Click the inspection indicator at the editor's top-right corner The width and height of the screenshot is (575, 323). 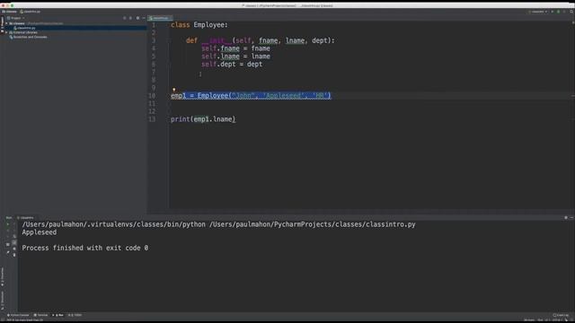click(x=573, y=22)
